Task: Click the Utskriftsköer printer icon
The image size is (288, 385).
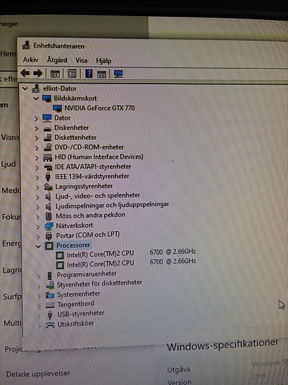Action: pyautogui.click(x=50, y=325)
